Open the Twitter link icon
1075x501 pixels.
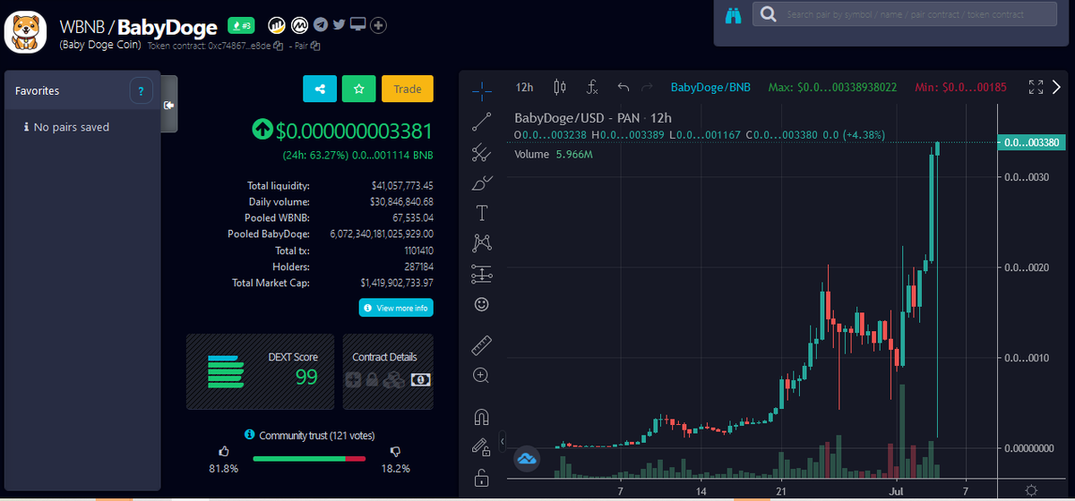[x=339, y=25]
